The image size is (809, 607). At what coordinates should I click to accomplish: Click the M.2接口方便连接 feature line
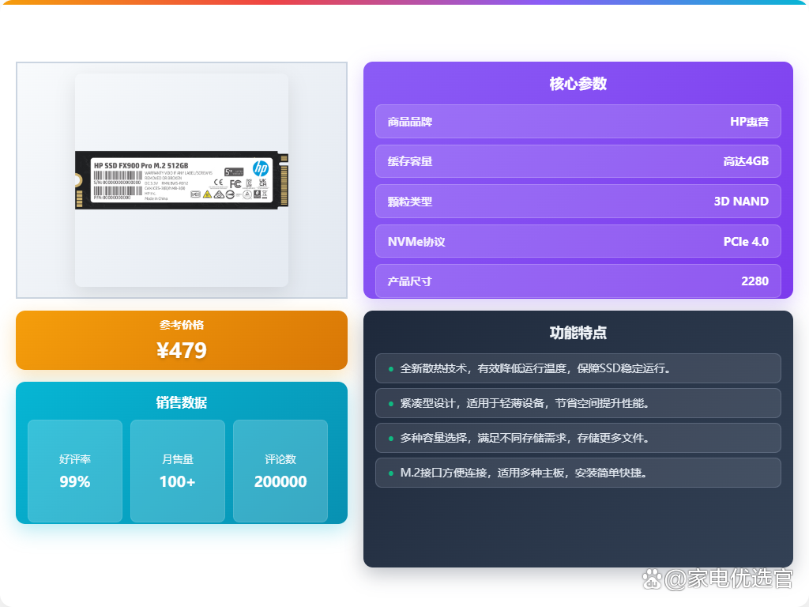[578, 473]
